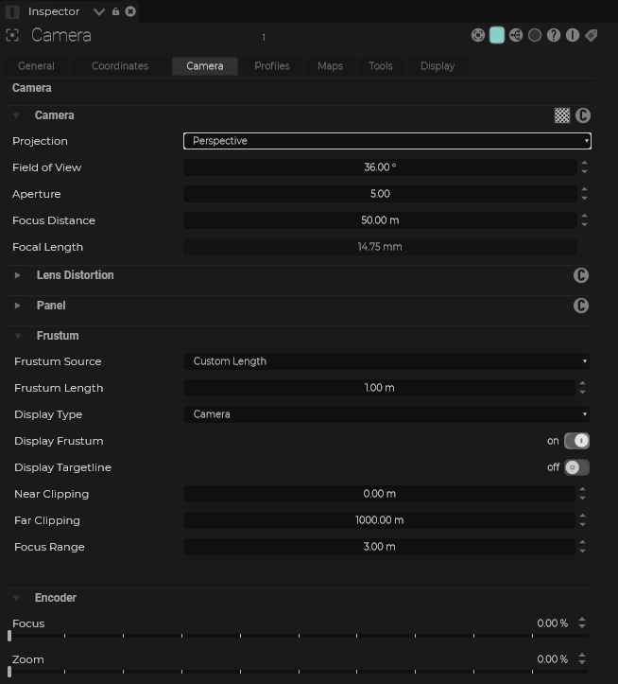Click the dark gray circle status icon
618x684 pixels.
(535, 36)
